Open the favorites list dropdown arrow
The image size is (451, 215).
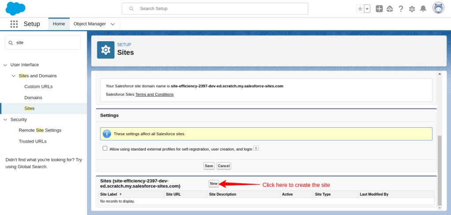coord(367,9)
